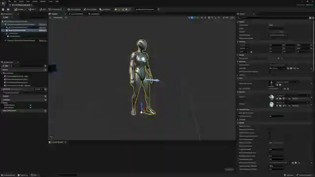Click the Details panel search field
The image size is (315, 177).
point(273,18)
